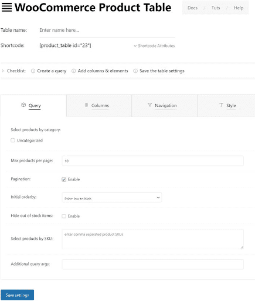Image resolution: width=255 pixels, height=301 pixels.
Task: Check the Uncategorized category checkbox
Action: (13, 140)
